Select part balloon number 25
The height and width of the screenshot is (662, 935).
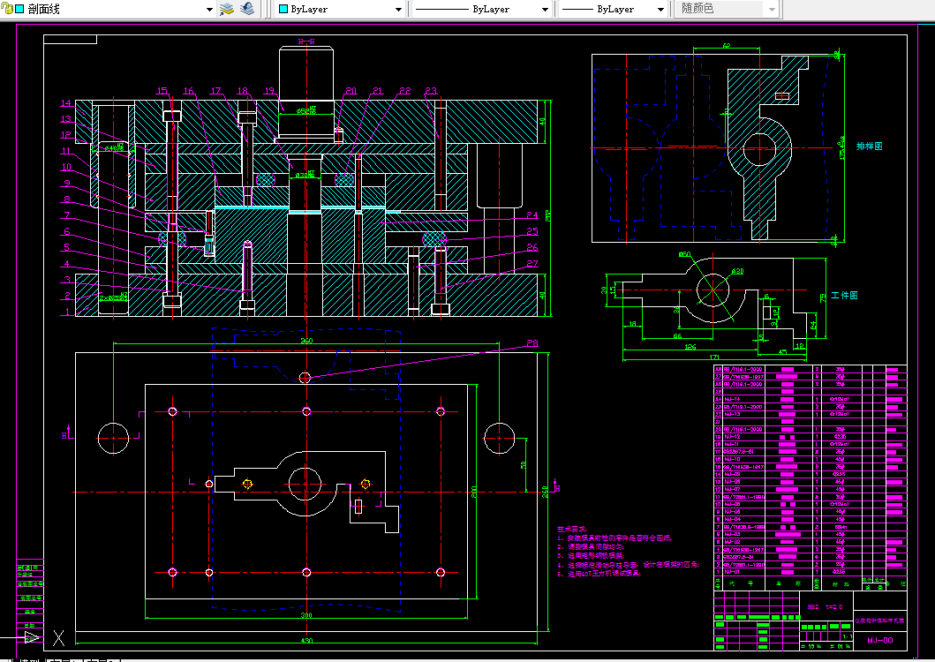coord(532,231)
